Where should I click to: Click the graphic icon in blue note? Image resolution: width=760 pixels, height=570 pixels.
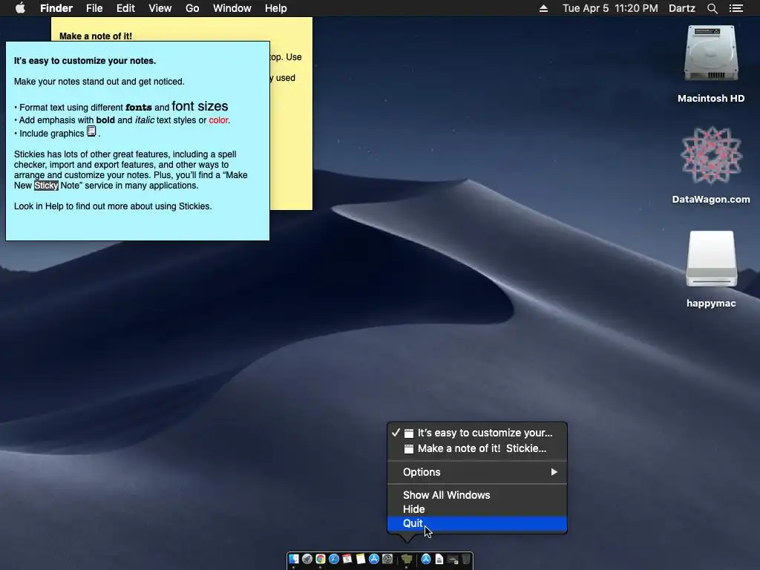pos(91,131)
